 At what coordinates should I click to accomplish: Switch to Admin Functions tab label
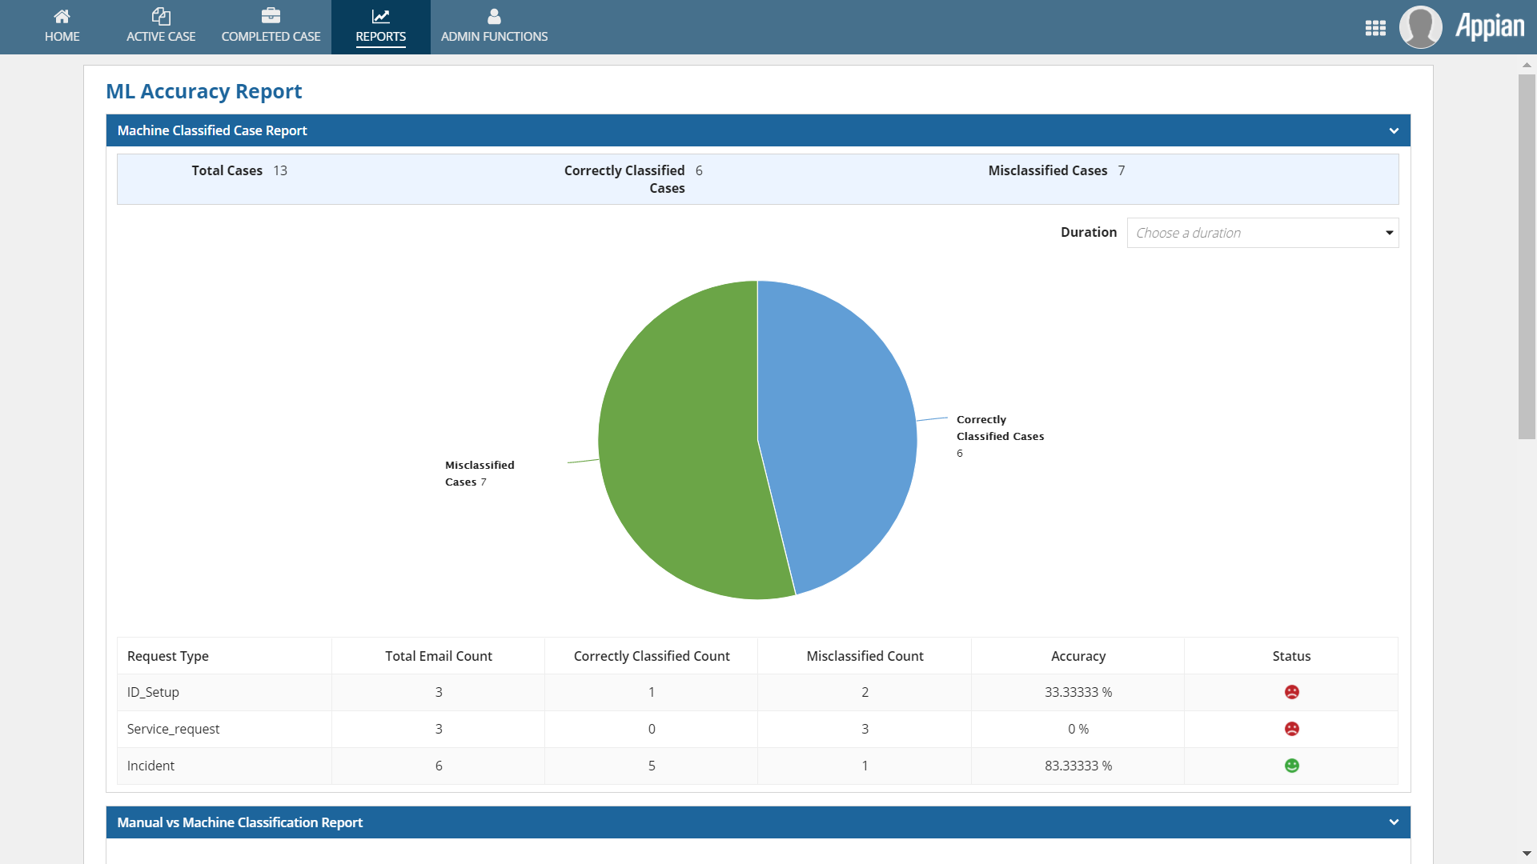tap(494, 37)
